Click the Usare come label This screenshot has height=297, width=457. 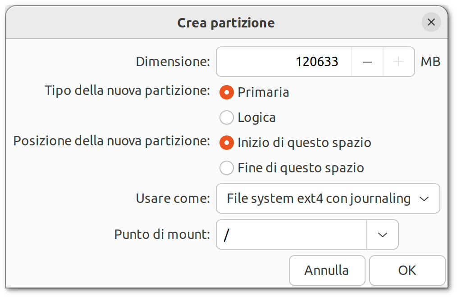(173, 198)
